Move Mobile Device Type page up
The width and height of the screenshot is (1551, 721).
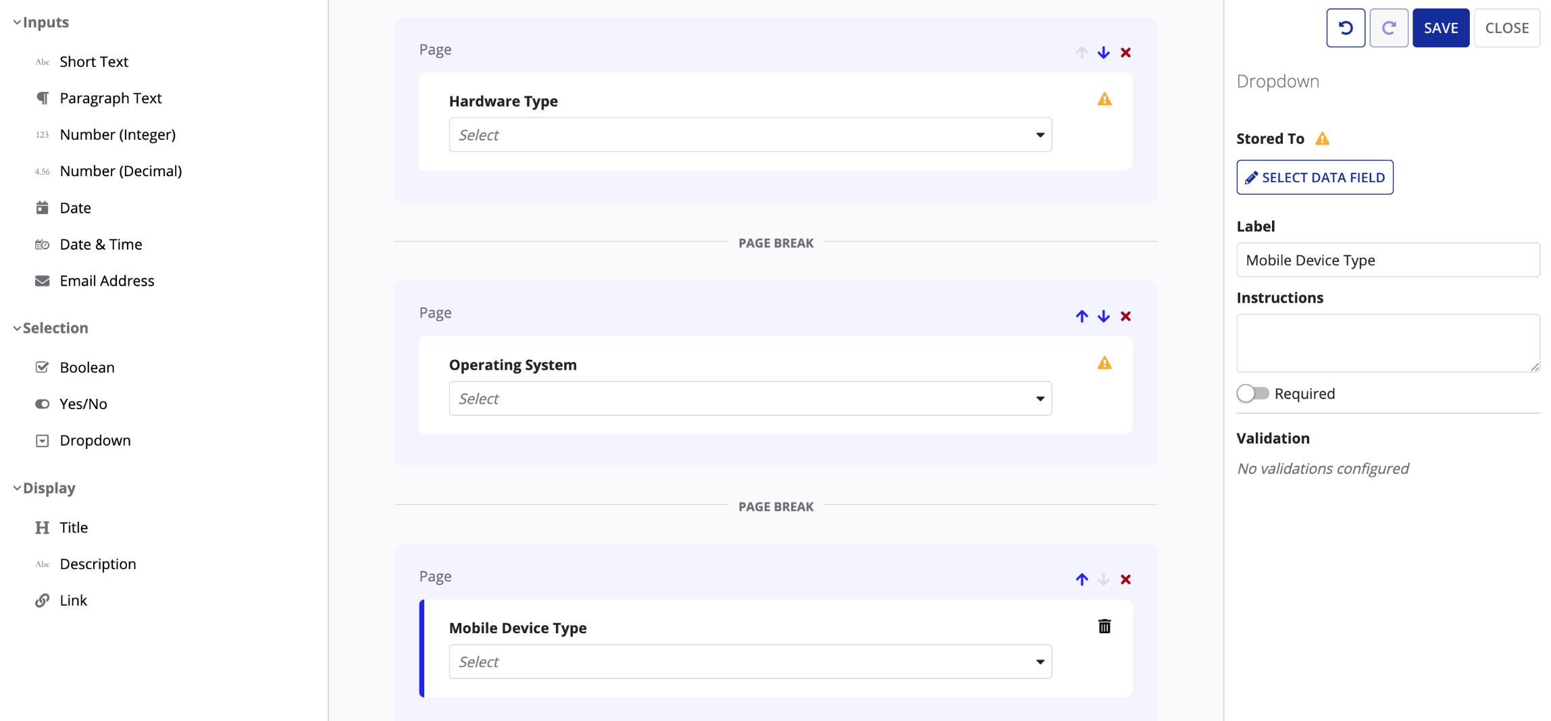click(x=1082, y=579)
